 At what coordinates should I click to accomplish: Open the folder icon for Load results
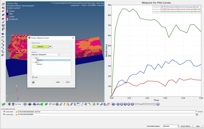17,114
